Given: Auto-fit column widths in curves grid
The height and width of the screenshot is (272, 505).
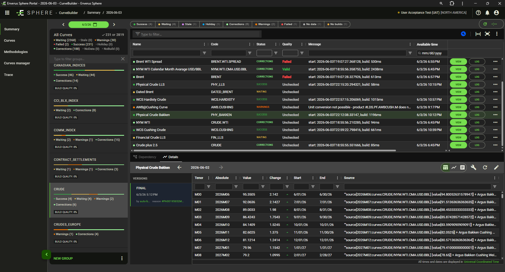Looking at the screenshot, I should click(478, 34).
